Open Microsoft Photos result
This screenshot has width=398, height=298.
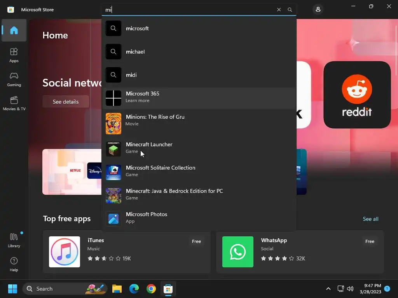coord(199,218)
